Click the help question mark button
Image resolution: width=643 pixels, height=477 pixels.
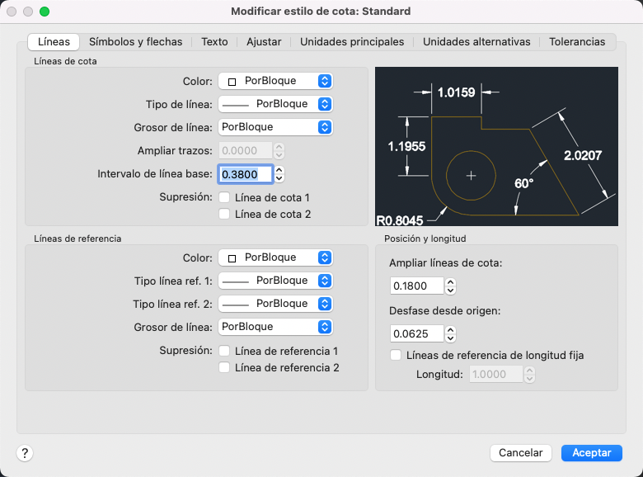[25, 453]
